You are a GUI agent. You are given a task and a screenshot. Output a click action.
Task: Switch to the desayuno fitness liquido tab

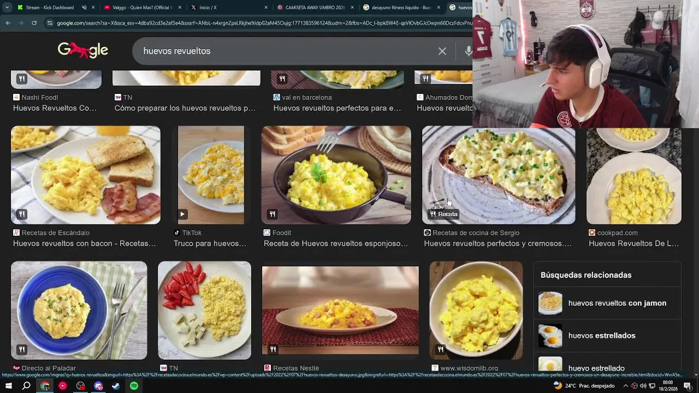click(x=401, y=8)
